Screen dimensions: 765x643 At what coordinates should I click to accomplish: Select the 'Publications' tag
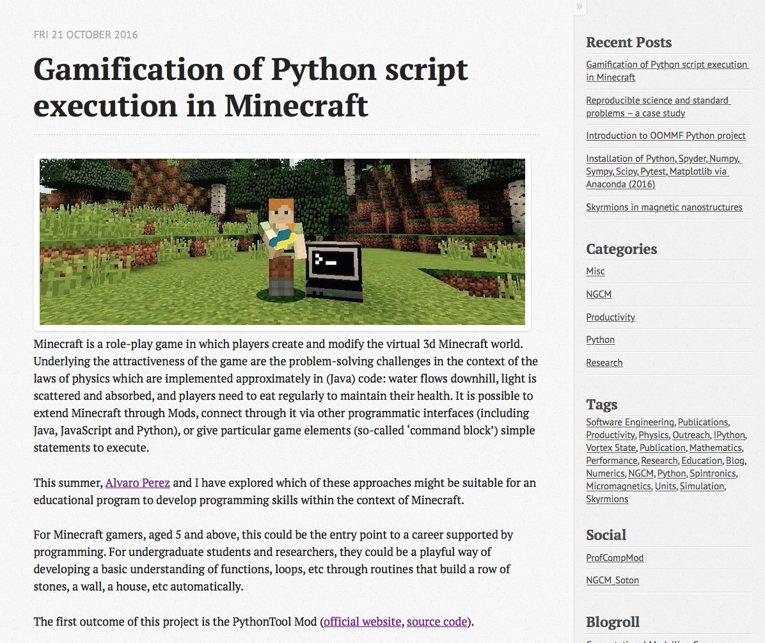click(x=702, y=422)
